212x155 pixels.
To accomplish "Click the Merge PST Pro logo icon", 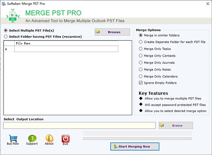I will (13, 16).
